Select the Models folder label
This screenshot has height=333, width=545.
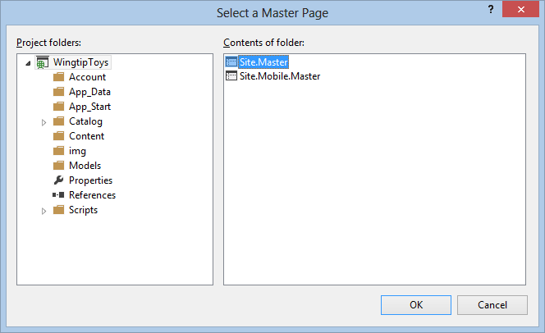pos(85,166)
